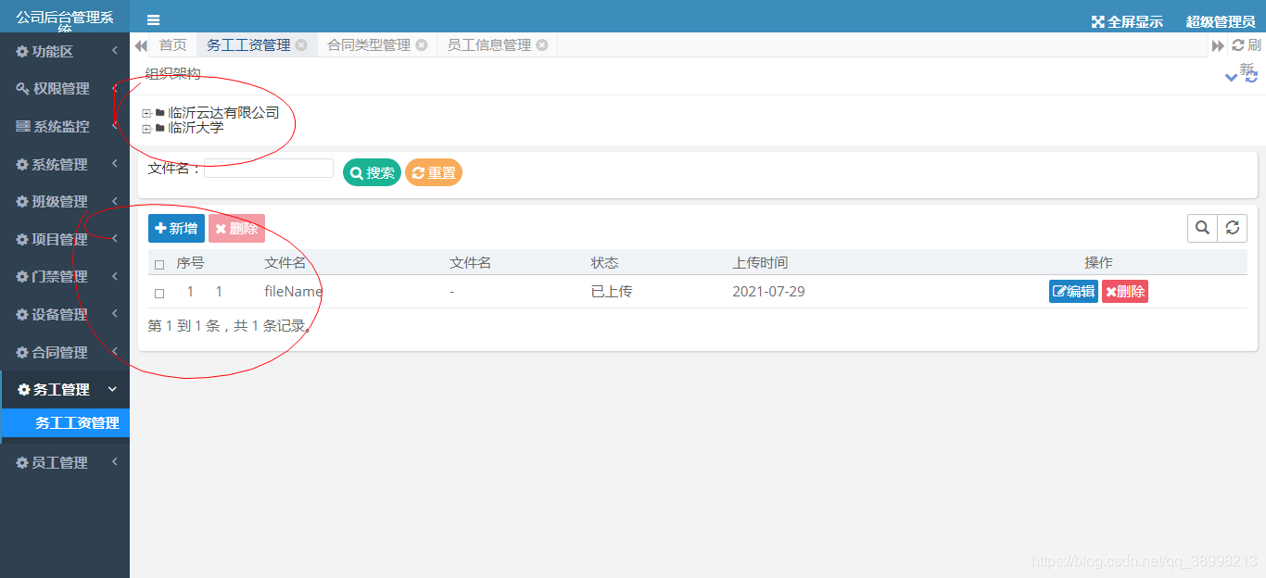Click the green 搜索 search button

[x=372, y=172]
